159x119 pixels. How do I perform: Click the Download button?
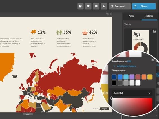coord(120,6)
